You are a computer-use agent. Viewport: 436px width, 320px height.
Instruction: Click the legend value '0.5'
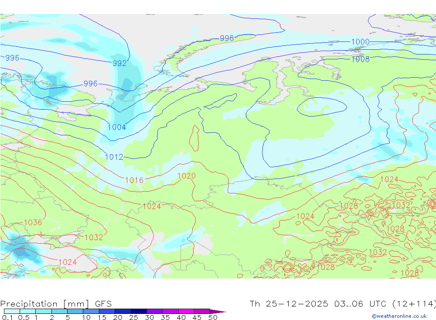click(x=24, y=317)
